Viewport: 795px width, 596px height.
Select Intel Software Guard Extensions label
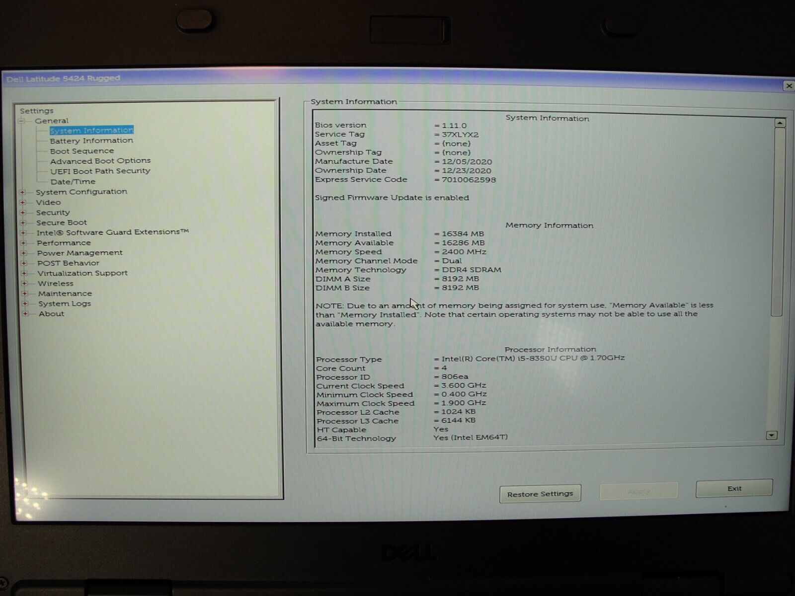tap(113, 232)
